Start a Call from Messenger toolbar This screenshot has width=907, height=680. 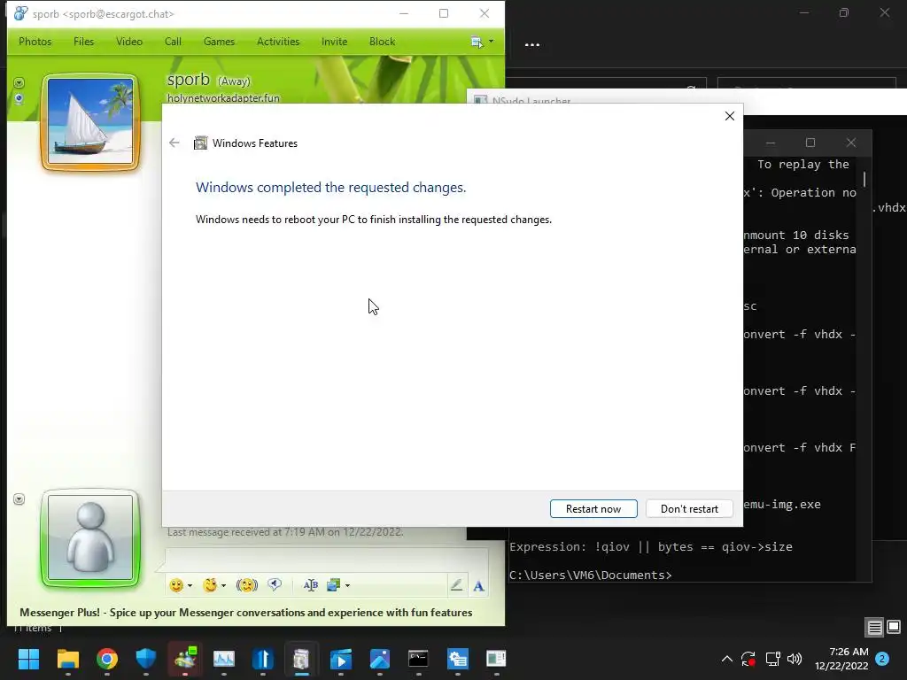[173, 42]
